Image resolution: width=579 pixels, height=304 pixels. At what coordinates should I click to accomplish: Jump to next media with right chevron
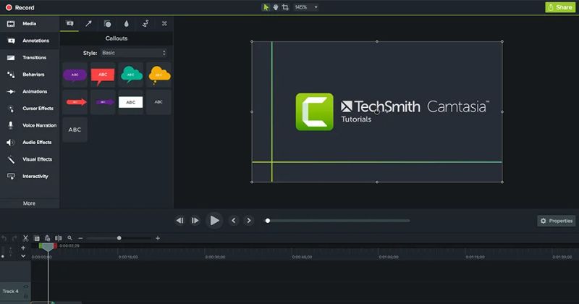pyautogui.click(x=249, y=221)
